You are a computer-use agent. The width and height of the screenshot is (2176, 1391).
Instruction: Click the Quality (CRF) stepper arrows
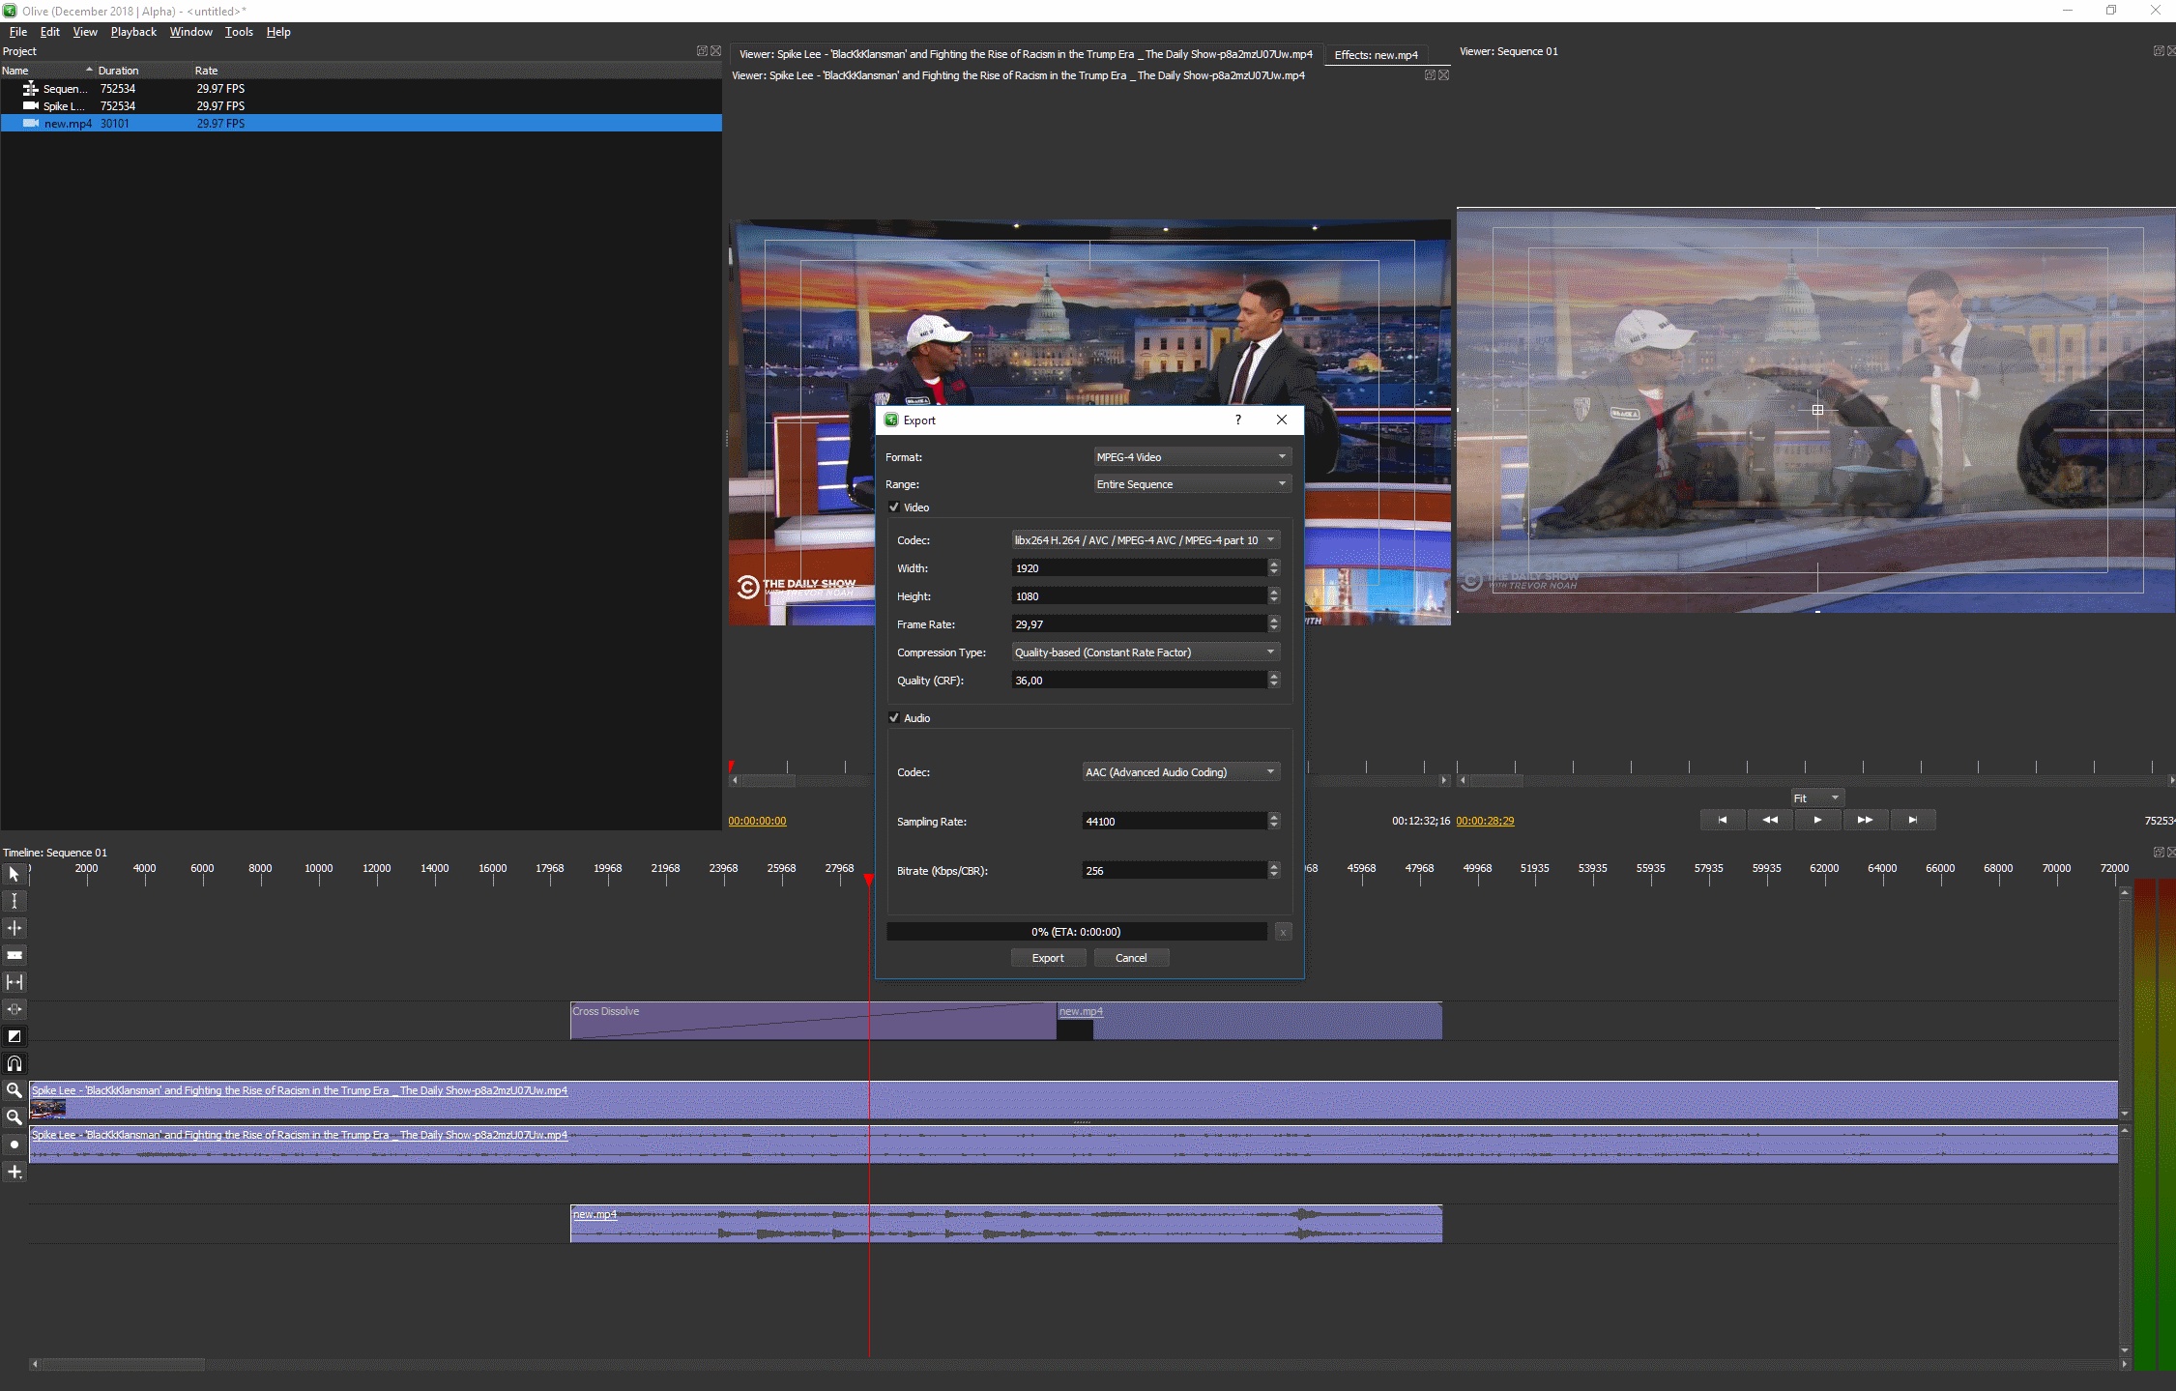click(1273, 680)
